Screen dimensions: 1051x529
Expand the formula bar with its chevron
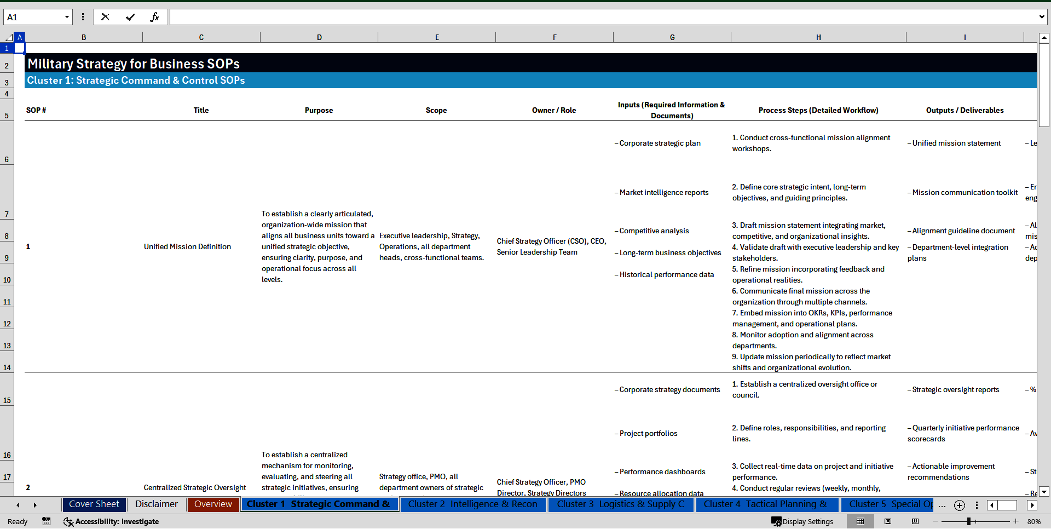pos(1042,16)
